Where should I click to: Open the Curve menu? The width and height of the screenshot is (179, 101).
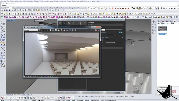coord(12,1)
